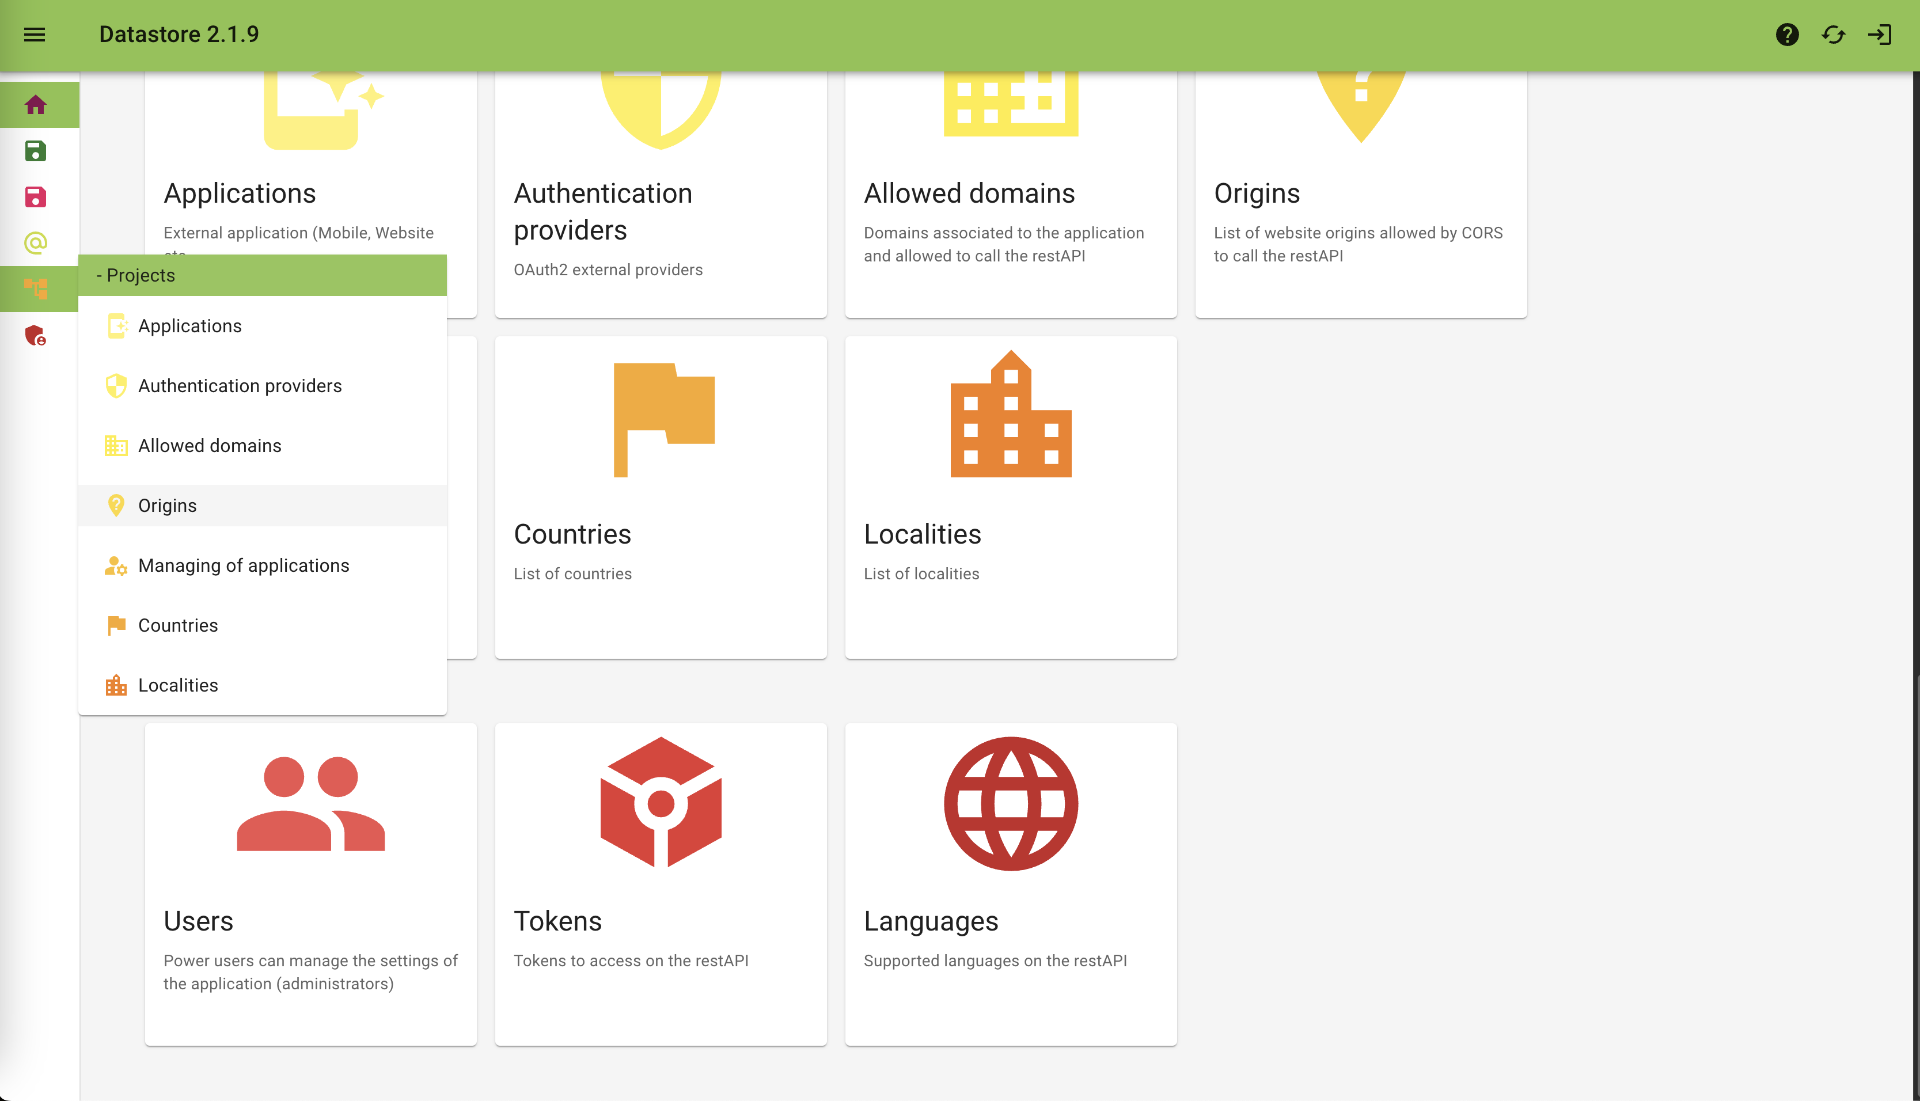Select Allowed domains menu entry
Image resolution: width=1920 pixels, height=1101 pixels.
[210, 445]
